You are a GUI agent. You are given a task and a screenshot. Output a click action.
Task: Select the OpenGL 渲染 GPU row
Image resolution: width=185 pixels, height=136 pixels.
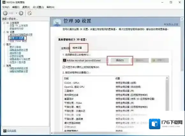tap(115, 87)
